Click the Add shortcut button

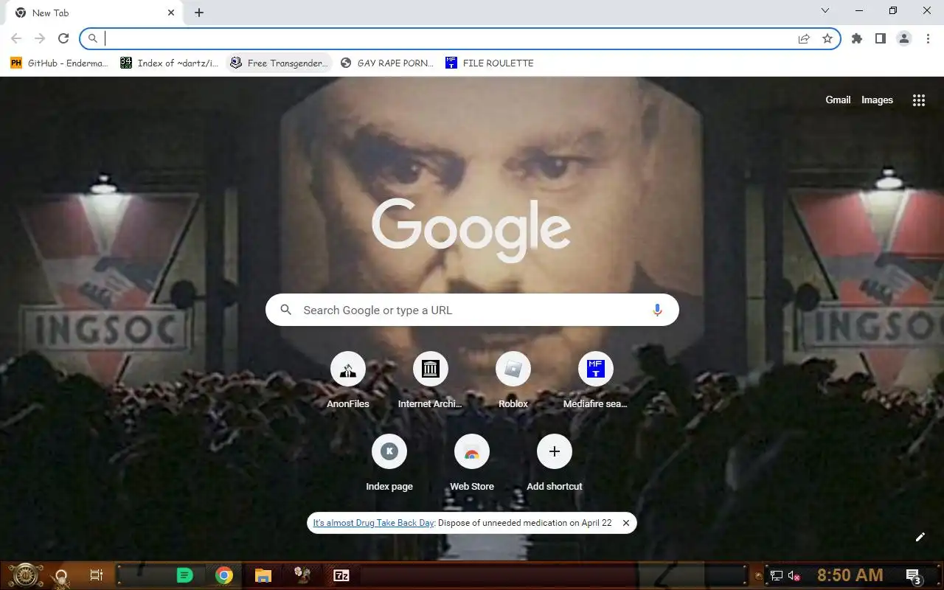pos(555,462)
